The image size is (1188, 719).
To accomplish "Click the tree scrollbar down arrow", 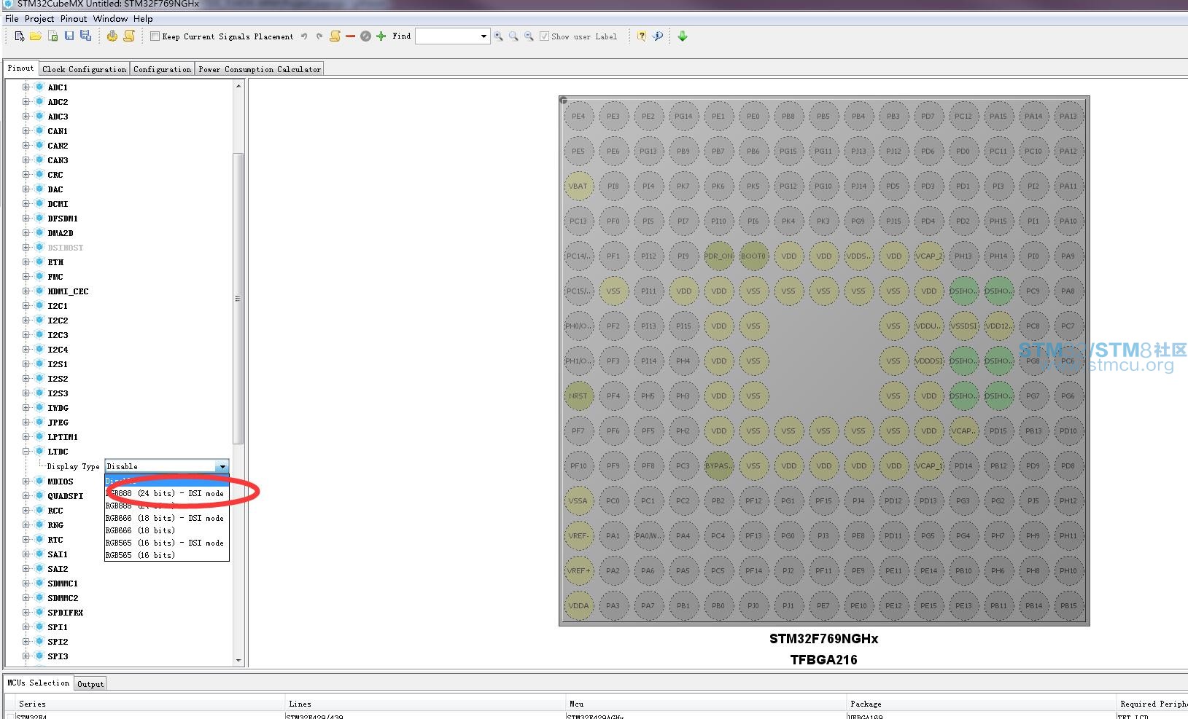I will [238, 660].
